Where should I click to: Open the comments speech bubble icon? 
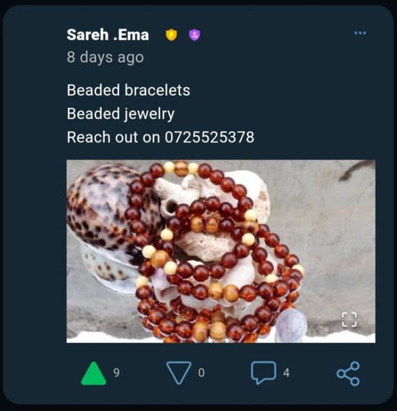coord(264,372)
